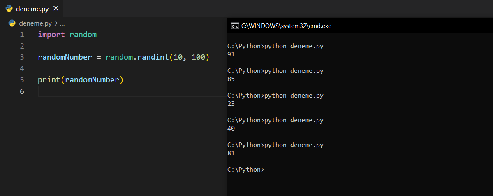
Task: Click the number 100 argument in randint
Action: [x=198, y=57]
